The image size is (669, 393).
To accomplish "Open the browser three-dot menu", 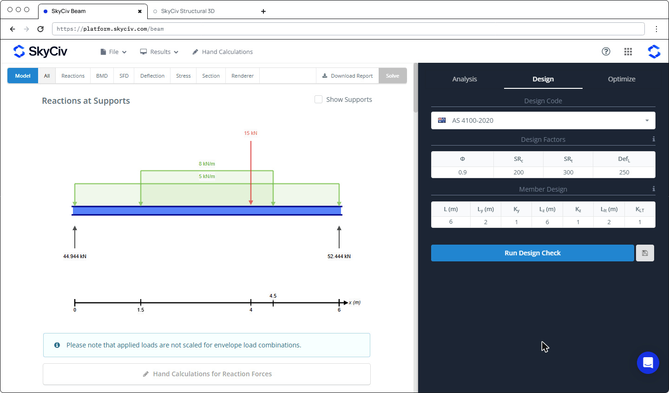I will pos(656,29).
